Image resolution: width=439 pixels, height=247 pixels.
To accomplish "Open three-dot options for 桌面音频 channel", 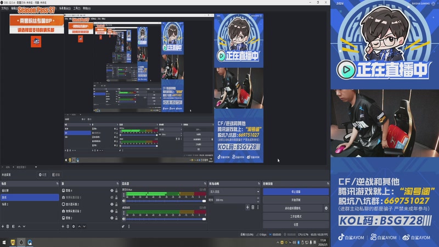I will (124, 213).
